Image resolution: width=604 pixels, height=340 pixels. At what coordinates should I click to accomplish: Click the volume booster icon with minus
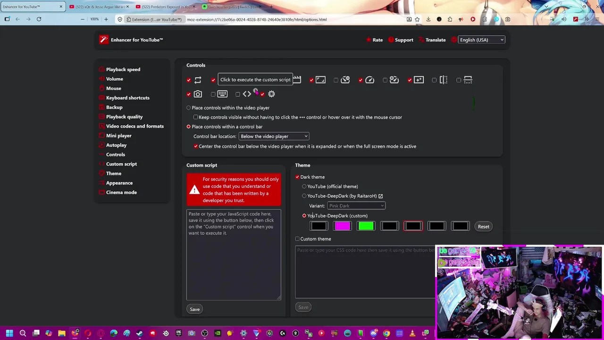click(345, 80)
